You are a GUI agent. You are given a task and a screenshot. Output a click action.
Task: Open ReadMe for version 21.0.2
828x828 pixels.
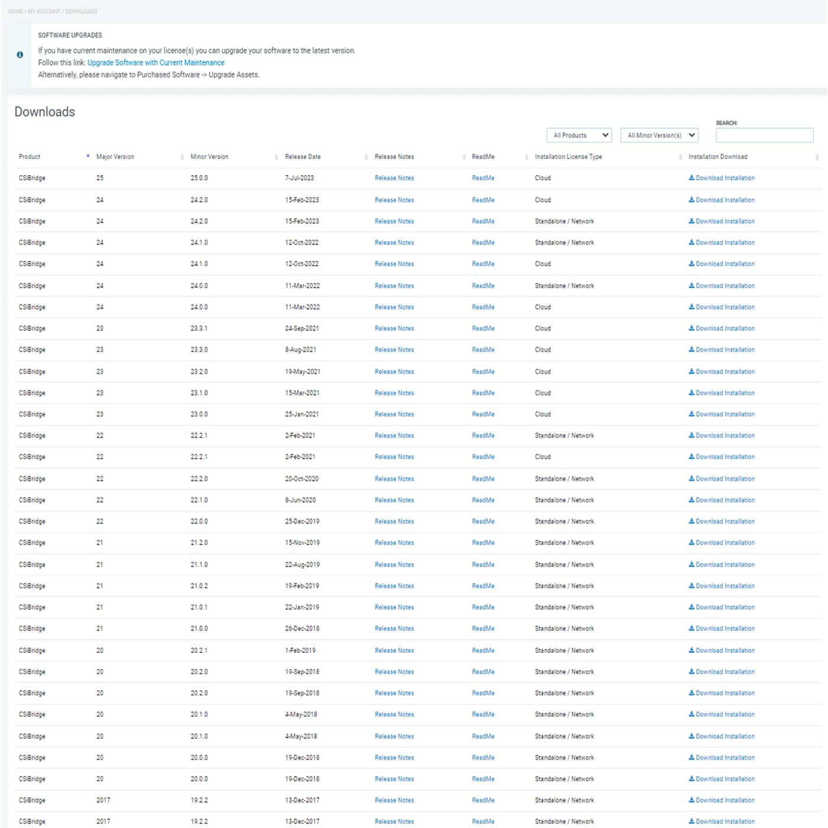pyautogui.click(x=483, y=585)
